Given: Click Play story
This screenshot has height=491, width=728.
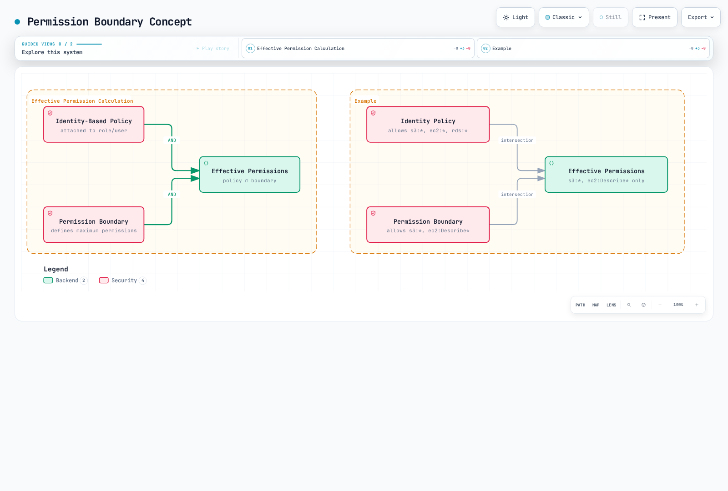Looking at the screenshot, I should tap(213, 48).
